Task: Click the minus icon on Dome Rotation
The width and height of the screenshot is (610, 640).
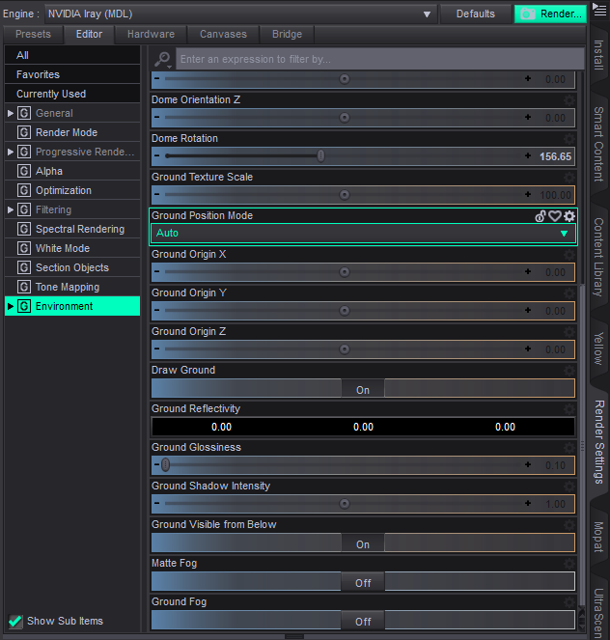Action: 157,156
